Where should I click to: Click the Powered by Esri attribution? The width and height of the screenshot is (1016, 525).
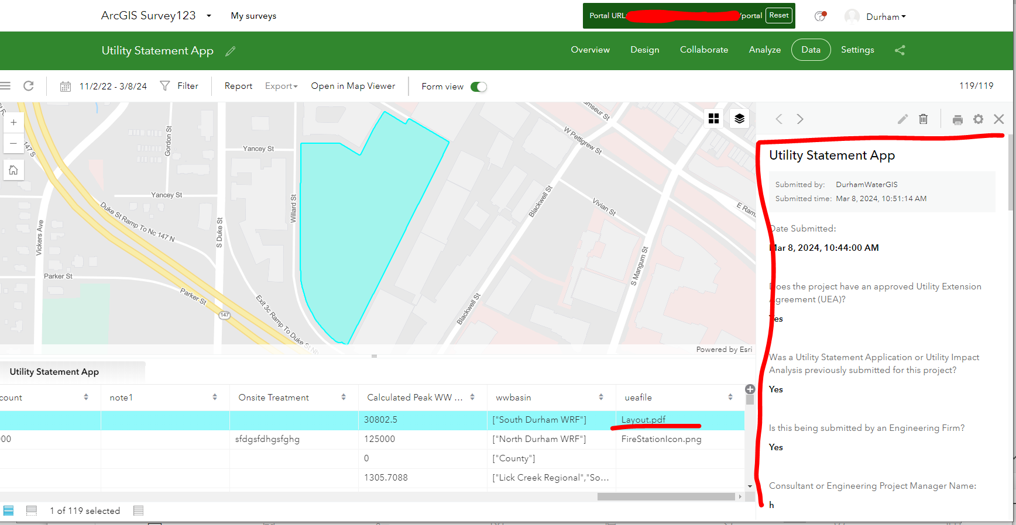click(x=724, y=350)
